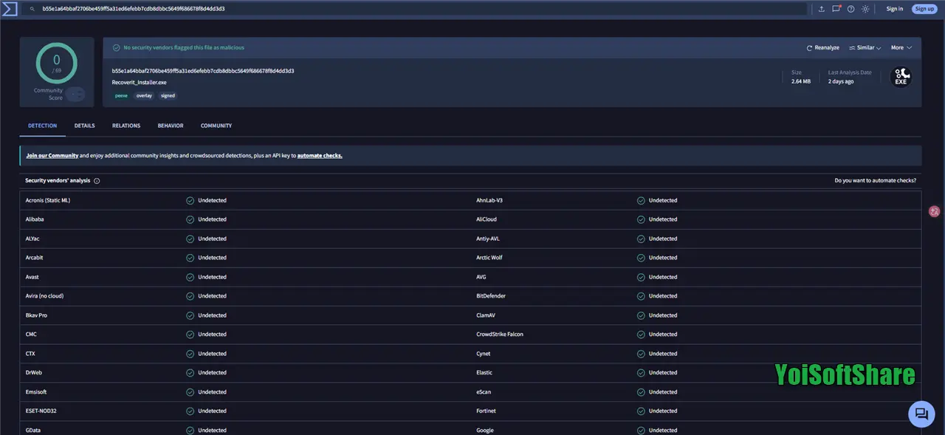
Task: Switch to the Details tab
Action: coord(84,126)
